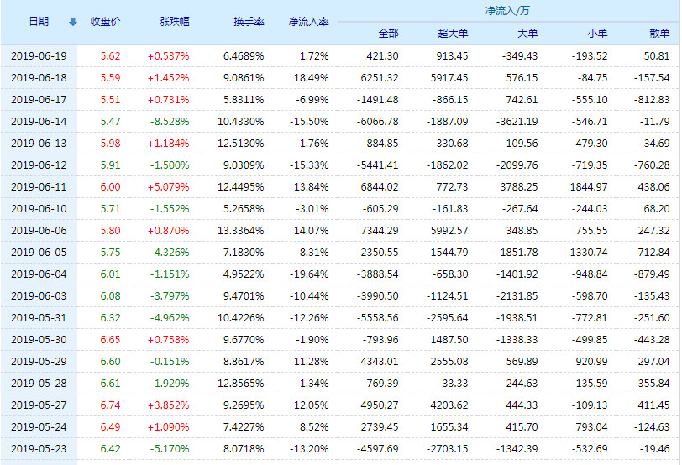Select the date cell 2019-06-17
682x465 pixels.
point(39,100)
